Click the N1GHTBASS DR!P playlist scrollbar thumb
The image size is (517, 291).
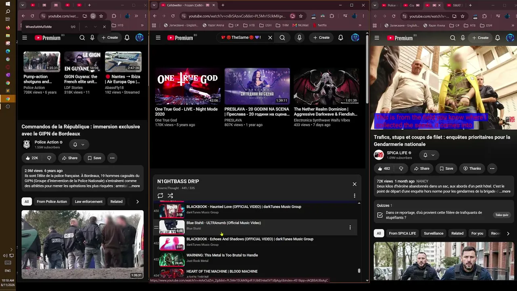[x=359, y=271]
